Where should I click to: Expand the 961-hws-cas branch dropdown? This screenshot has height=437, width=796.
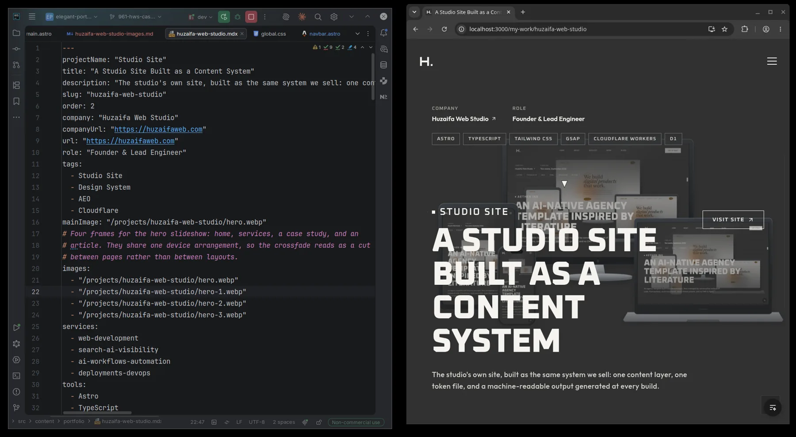click(x=135, y=17)
